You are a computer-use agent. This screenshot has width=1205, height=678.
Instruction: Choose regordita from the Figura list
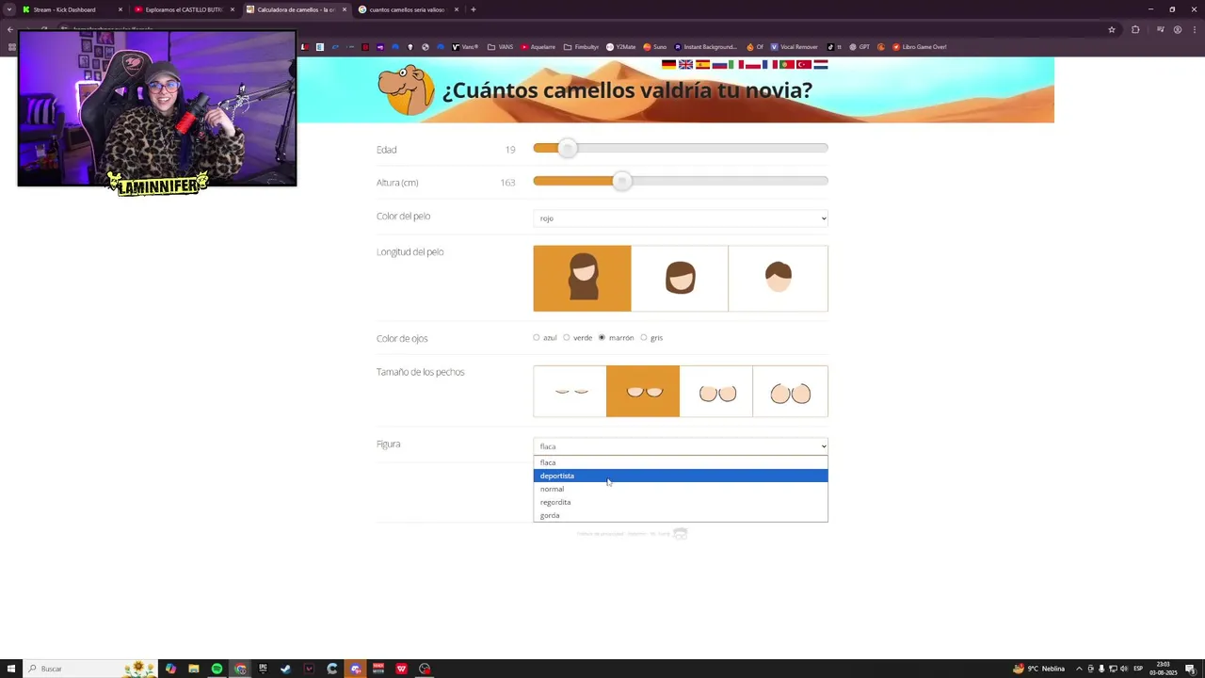point(681,502)
